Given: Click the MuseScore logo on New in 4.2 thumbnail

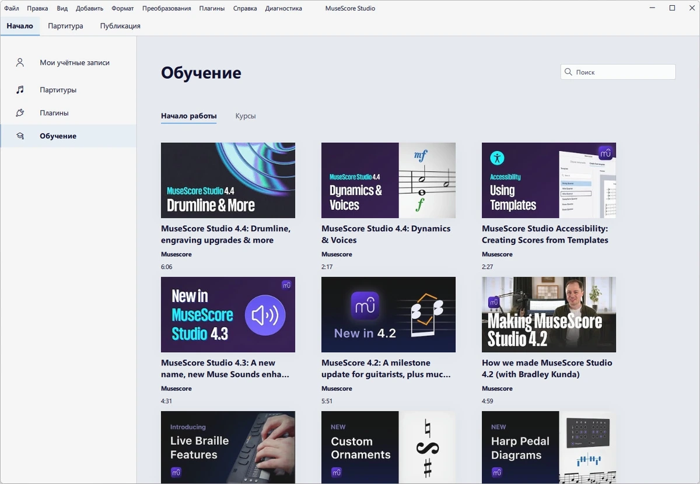Looking at the screenshot, I should (365, 306).
